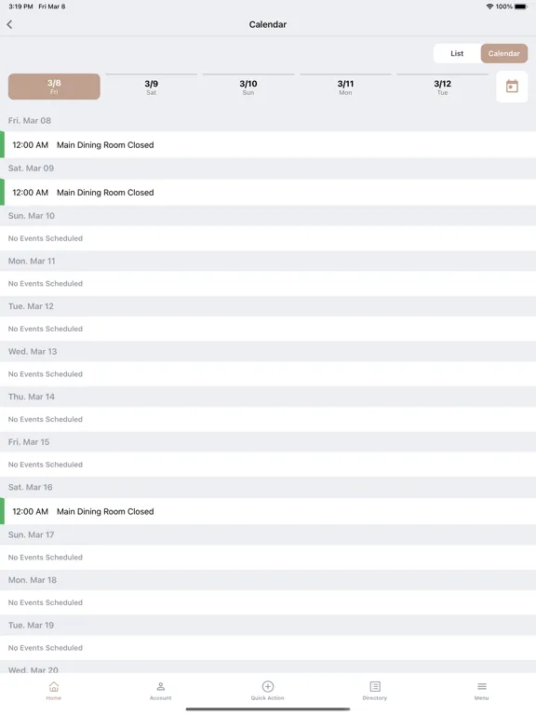Viewport: 536px width, 715px height.
Task: Tap the Quick Action plus icon
Action: click(268, 686)
